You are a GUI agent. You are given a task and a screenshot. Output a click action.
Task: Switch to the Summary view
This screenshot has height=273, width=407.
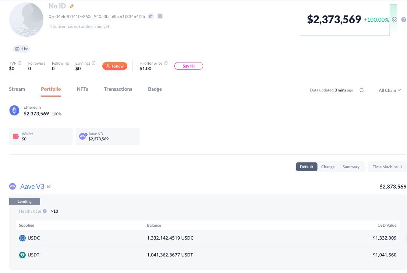(351, 167)
